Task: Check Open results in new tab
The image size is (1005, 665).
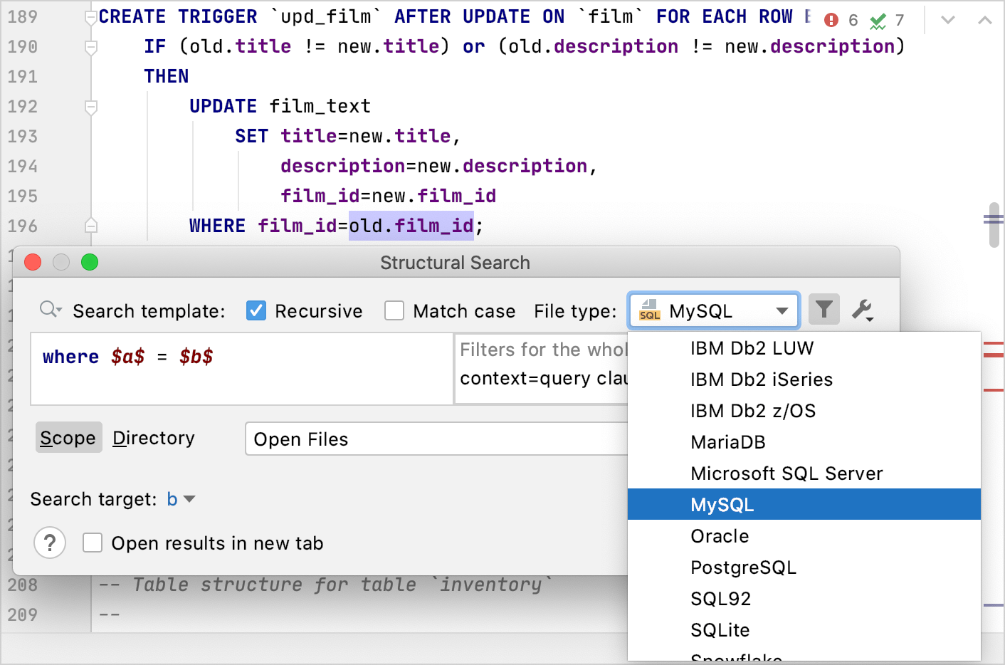Action: 93,543
